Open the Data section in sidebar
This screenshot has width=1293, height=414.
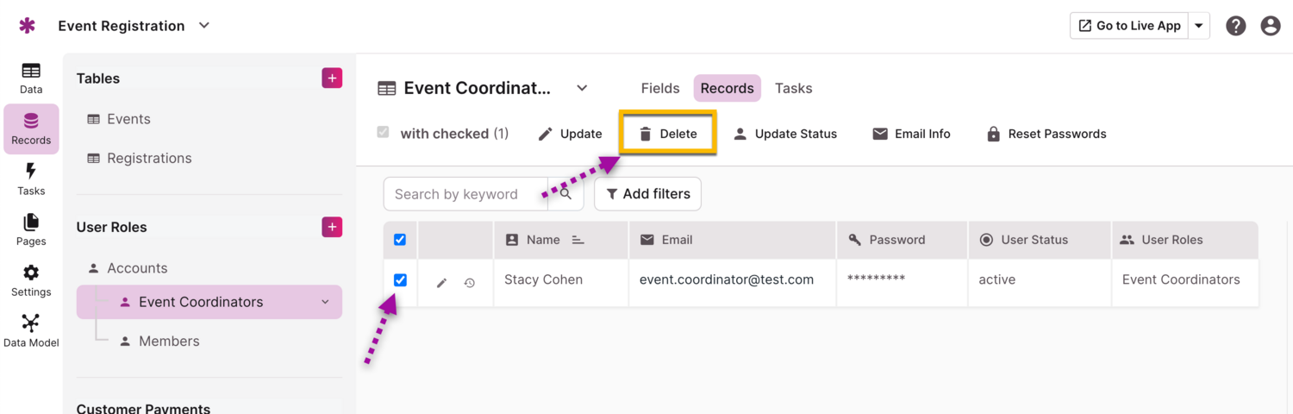click(31, 78)
